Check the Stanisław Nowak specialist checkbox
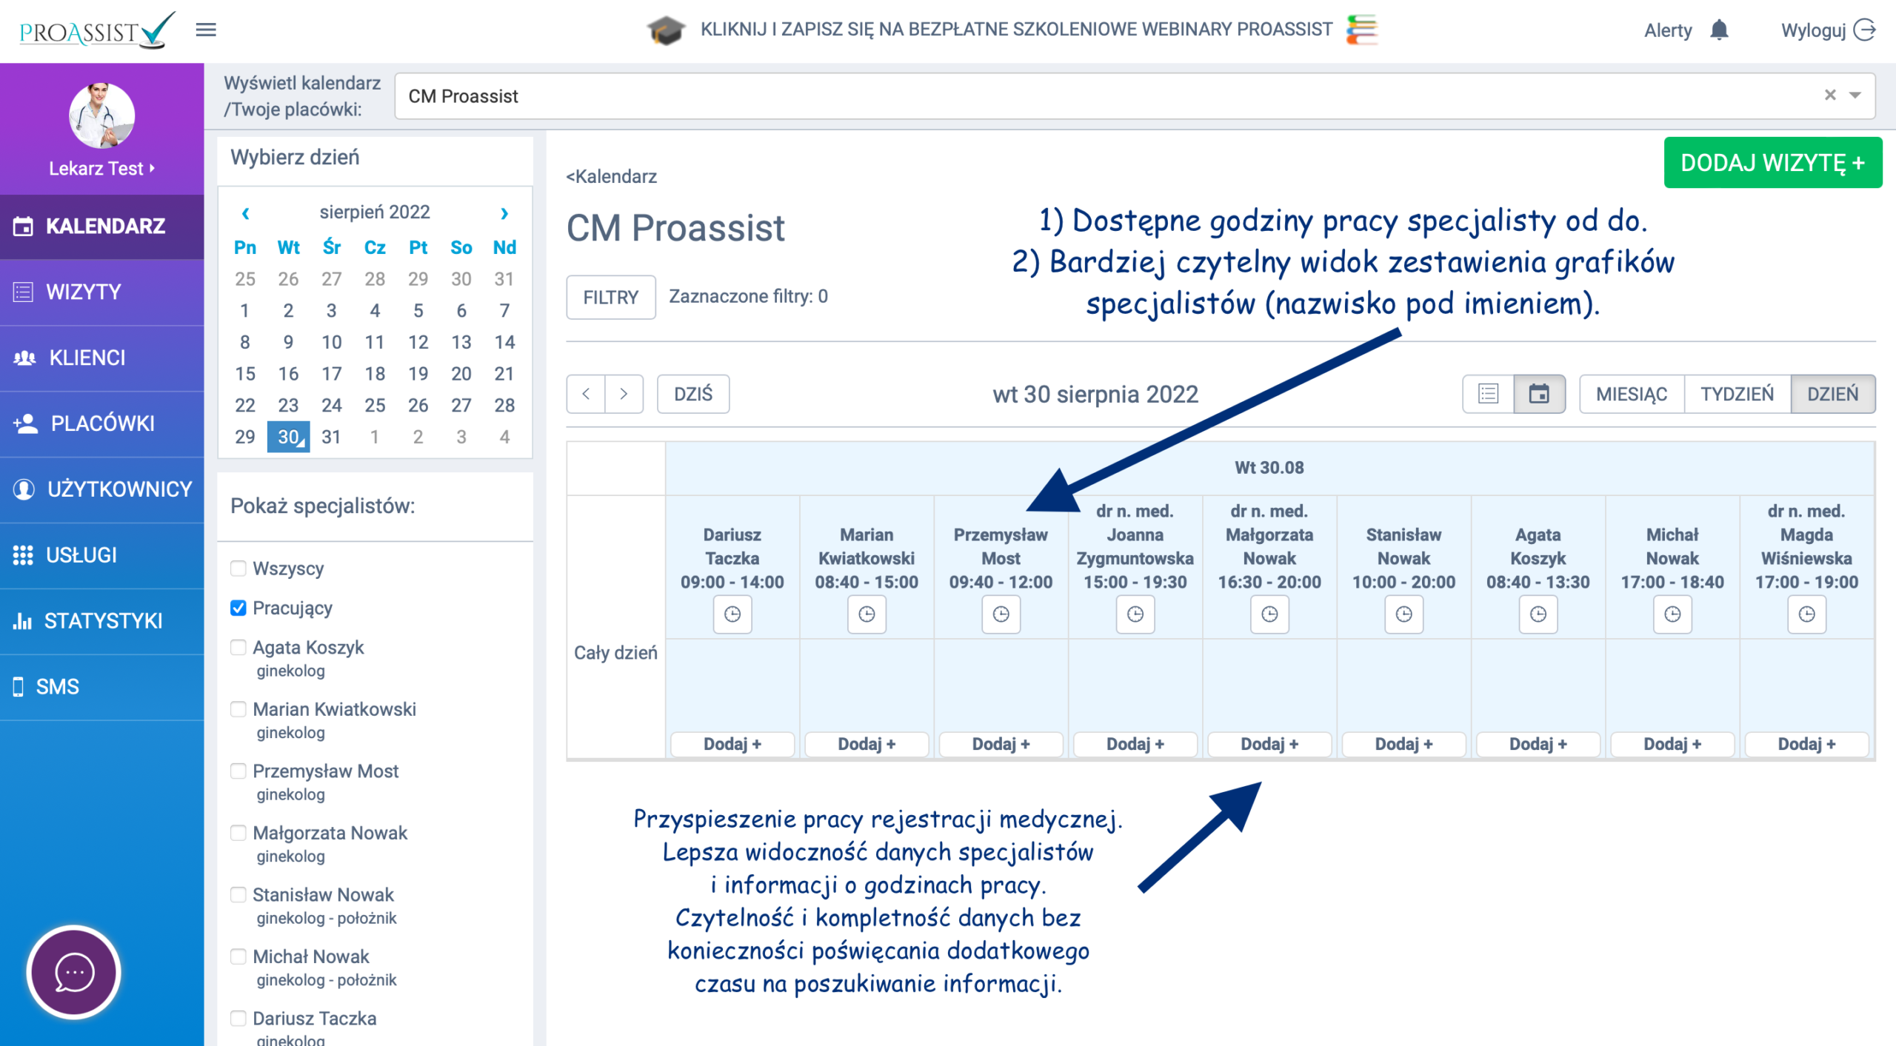 [x=238, y=894]
